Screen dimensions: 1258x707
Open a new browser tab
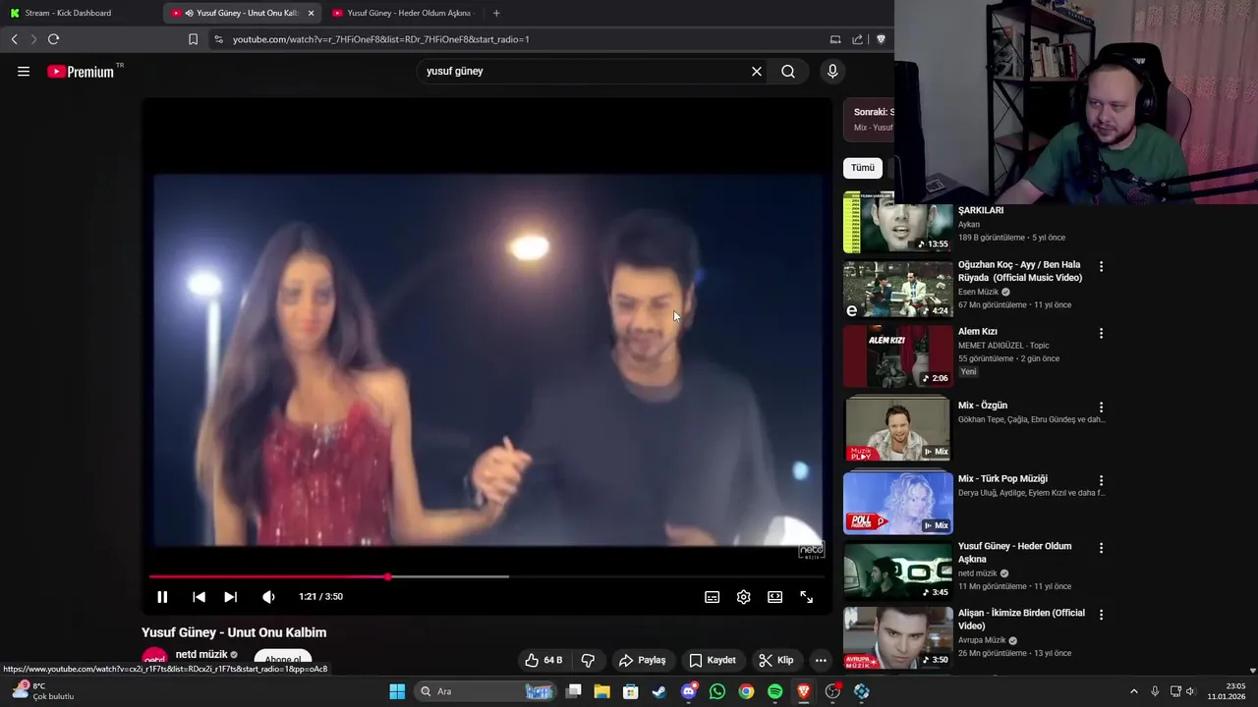(x=496, y=13)
